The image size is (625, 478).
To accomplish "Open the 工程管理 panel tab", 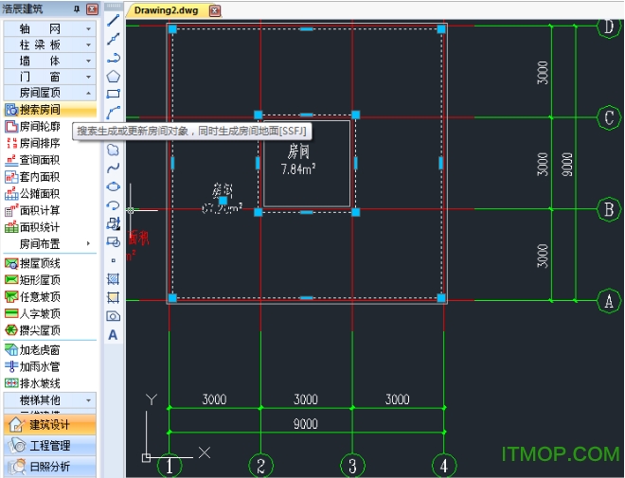I will 50,445.
